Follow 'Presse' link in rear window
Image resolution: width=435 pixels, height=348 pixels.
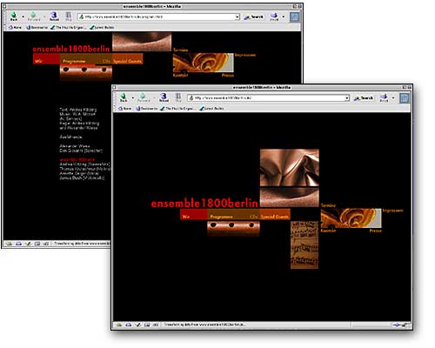pyautogui.click(x=228, y=75)
